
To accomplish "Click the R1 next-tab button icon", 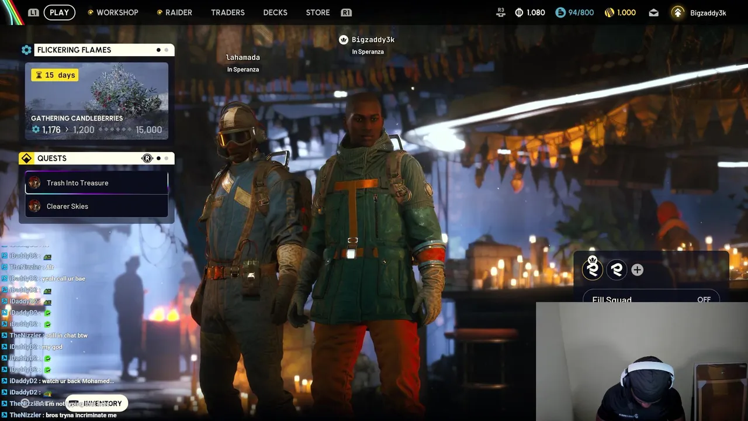I will [x=347, y=12].
